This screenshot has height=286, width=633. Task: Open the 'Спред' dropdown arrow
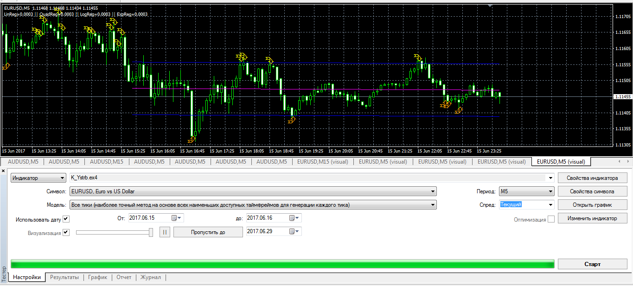pos(550,204)
